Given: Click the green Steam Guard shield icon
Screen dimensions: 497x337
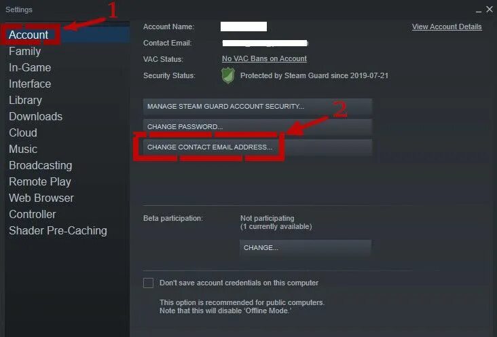Looking at the screenshot, I should [x=228, y=75].
